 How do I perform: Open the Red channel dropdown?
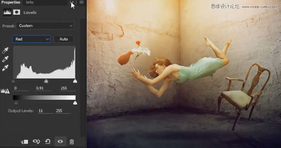click(x=32, y=39)
